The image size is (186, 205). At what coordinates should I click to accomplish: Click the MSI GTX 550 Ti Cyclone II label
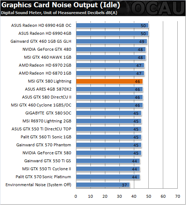46,169
